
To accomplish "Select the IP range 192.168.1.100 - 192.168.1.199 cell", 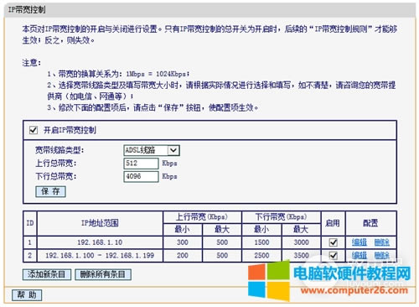I will click(x=100, y=255).
